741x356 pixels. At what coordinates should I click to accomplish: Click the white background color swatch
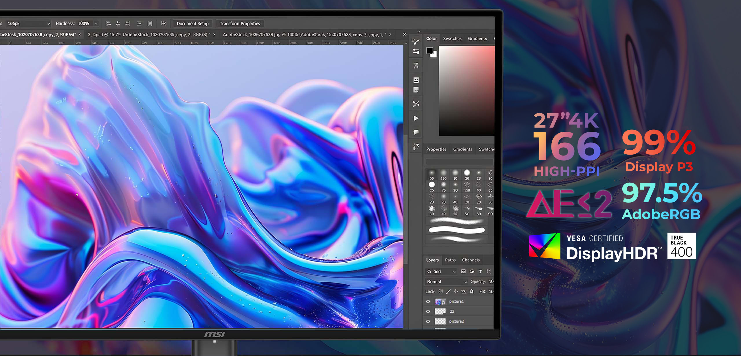pyautogui.click(x=434, y=55)
